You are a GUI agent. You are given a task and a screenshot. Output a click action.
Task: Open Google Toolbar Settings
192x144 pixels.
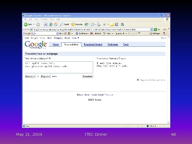(x=155, y=33)
